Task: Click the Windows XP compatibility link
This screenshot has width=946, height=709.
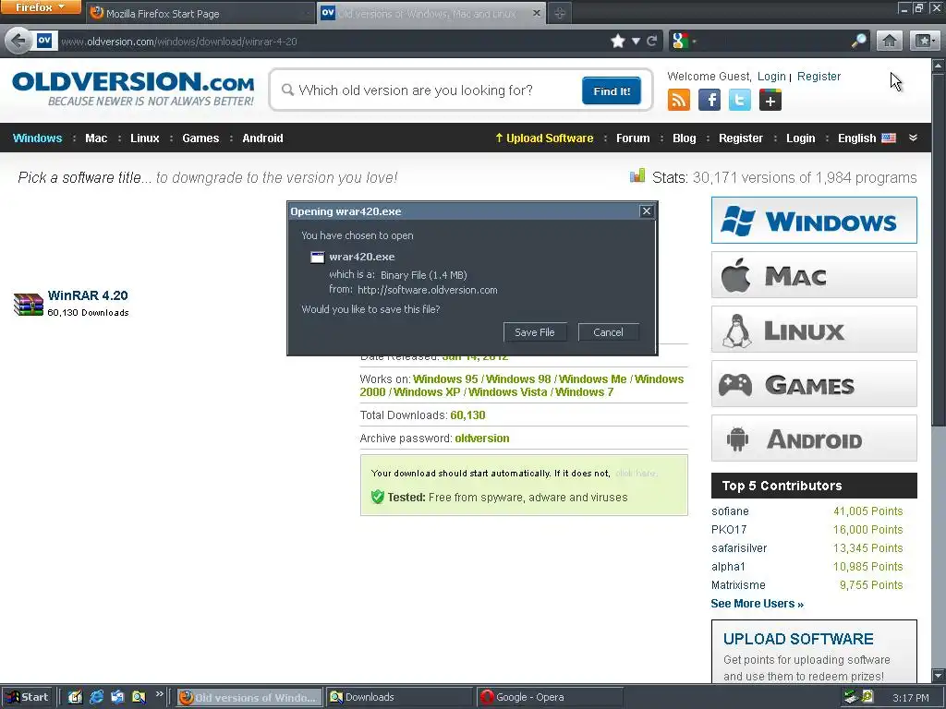Action: (x=427, y=391)
